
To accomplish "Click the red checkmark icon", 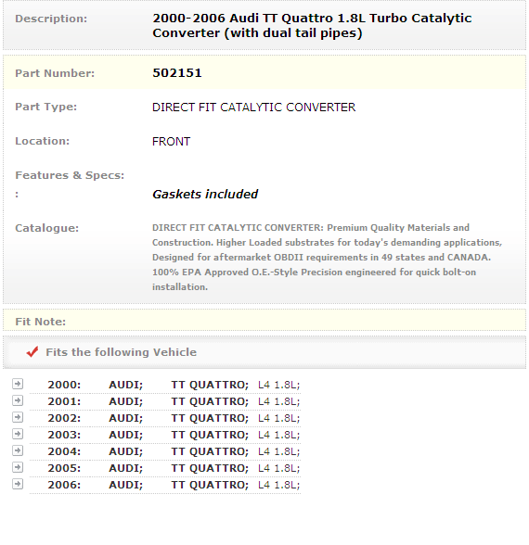I will (32, 352).
